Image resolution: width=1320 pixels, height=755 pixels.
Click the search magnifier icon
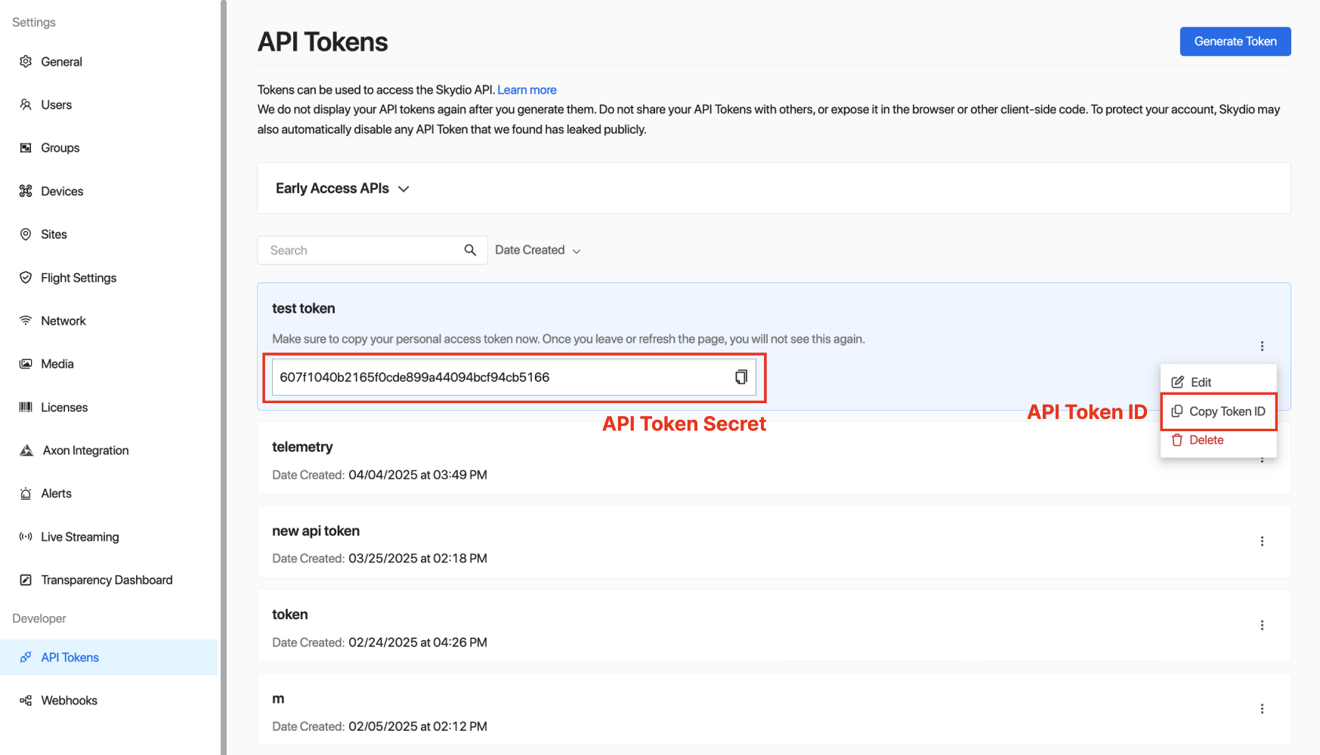(470, 250)
